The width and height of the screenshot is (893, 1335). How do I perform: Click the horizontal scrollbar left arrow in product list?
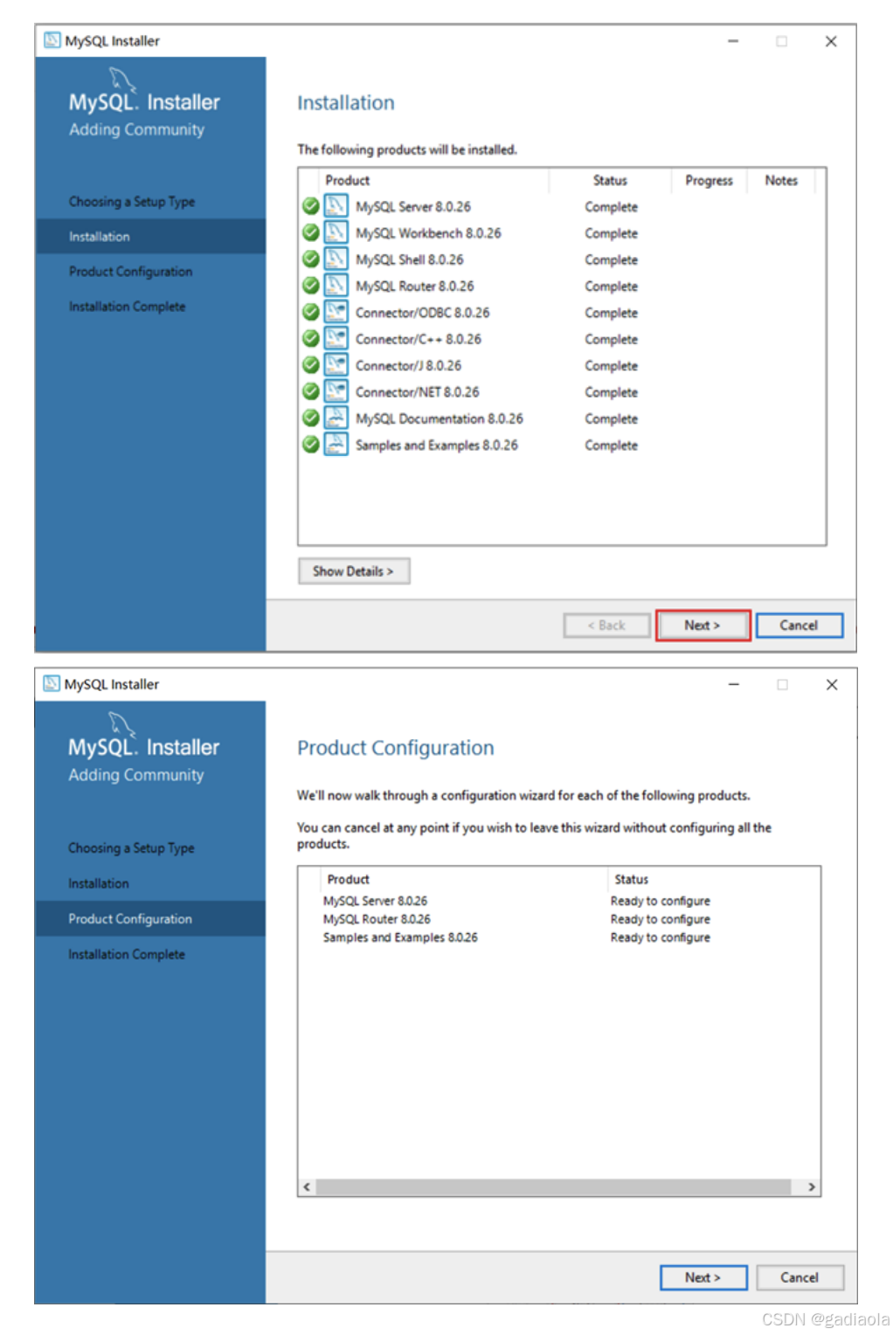click(x=307, y=1187)
